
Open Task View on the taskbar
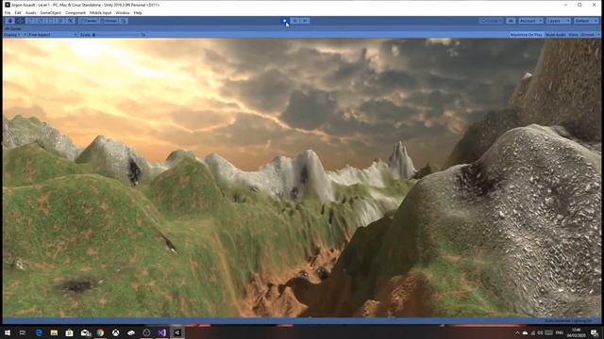tap(23, 332)
